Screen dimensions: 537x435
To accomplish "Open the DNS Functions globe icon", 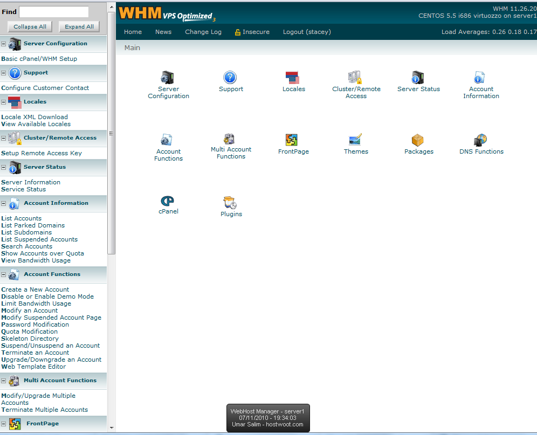I will (x=480, y=140).
